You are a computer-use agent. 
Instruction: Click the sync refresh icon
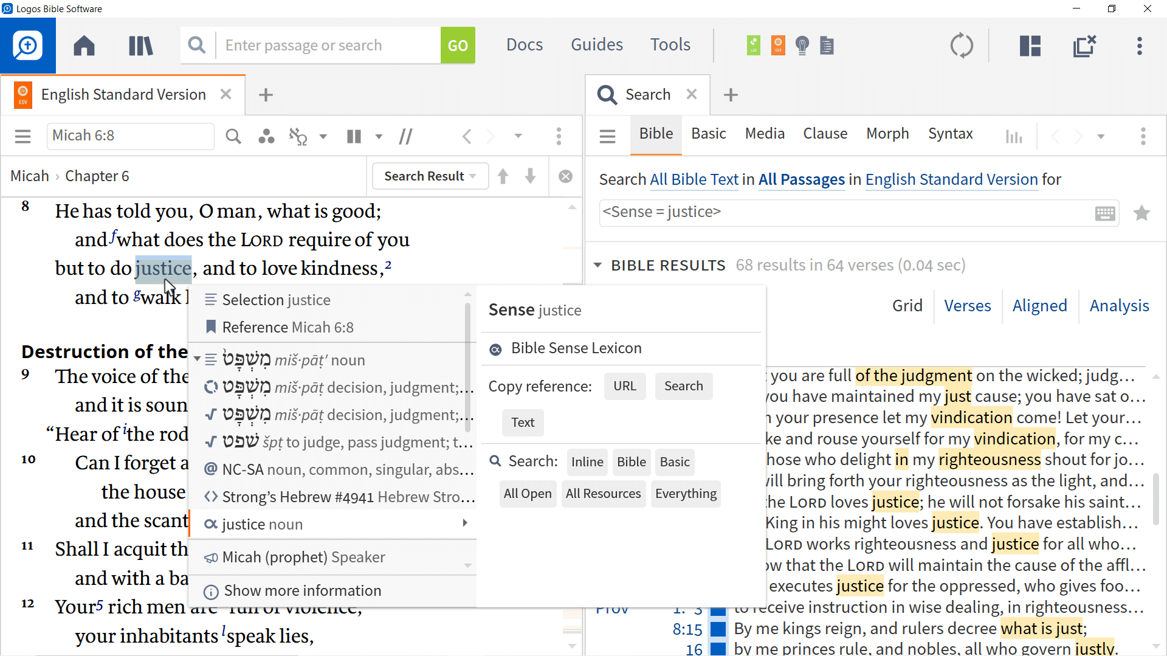[x=962, y=46]
